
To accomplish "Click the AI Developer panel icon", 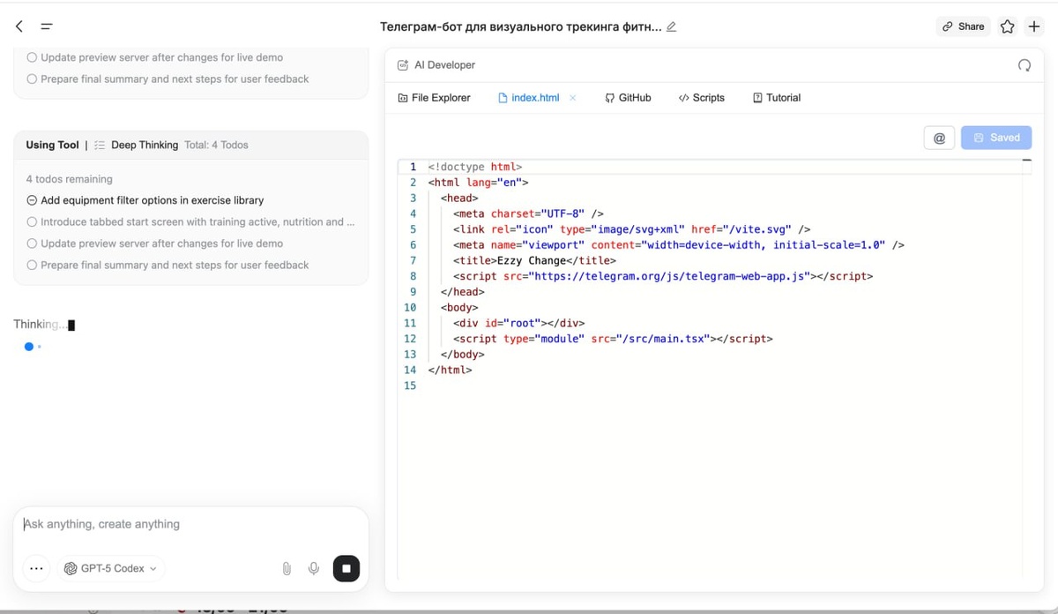I will point(403,65).
